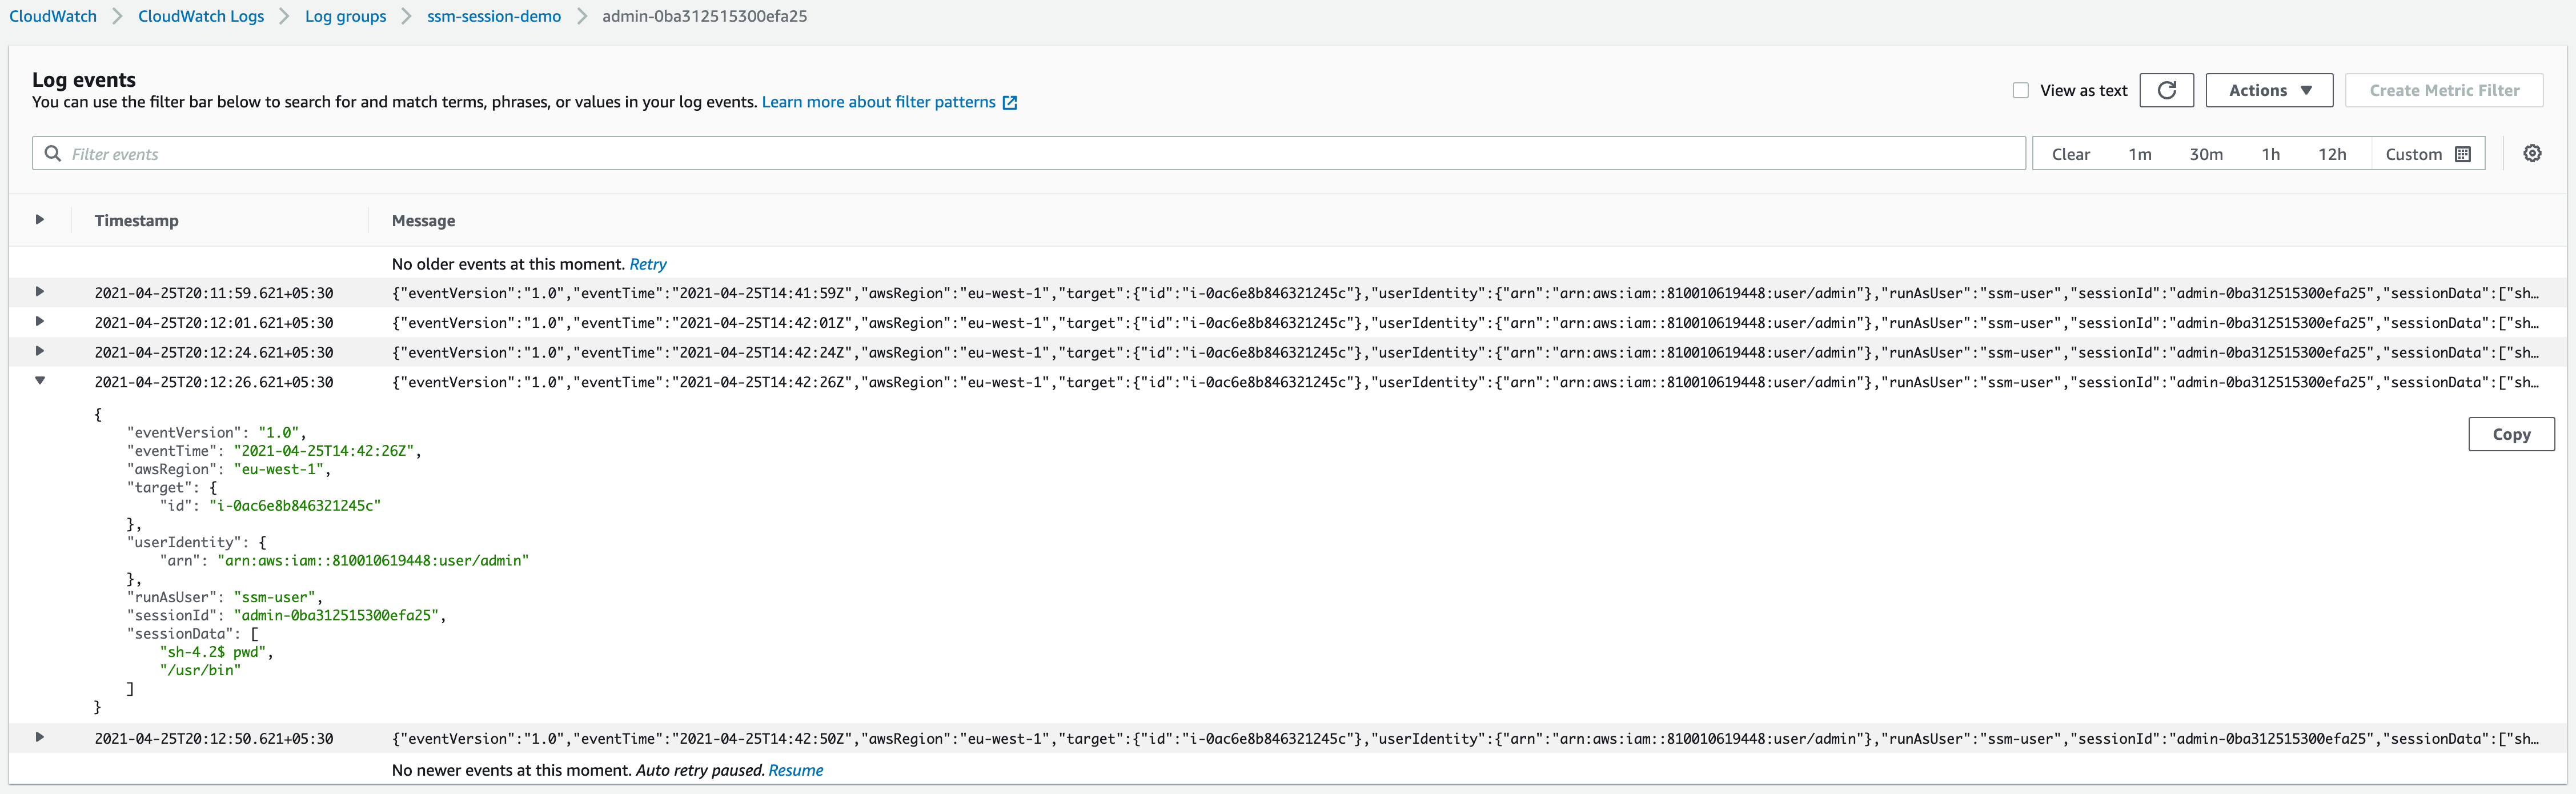This screenshot has width=2576, height=794.
Task: Collapse the expanded log event arrow
Action: point(39,381)
